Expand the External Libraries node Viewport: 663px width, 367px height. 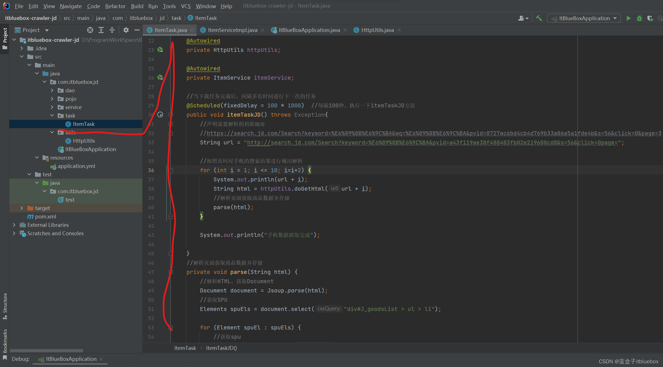point(14,225)
